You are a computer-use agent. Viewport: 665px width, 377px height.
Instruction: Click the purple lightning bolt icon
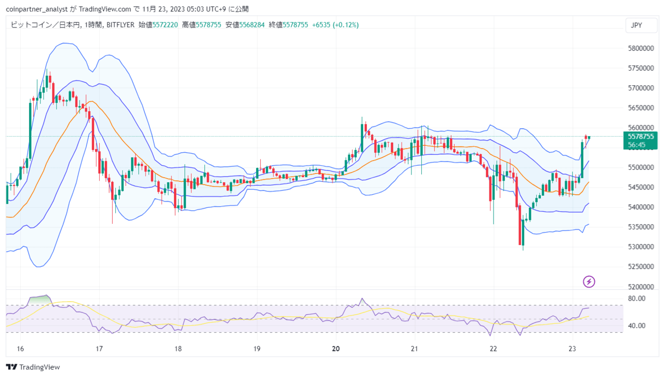pos(589,281)
